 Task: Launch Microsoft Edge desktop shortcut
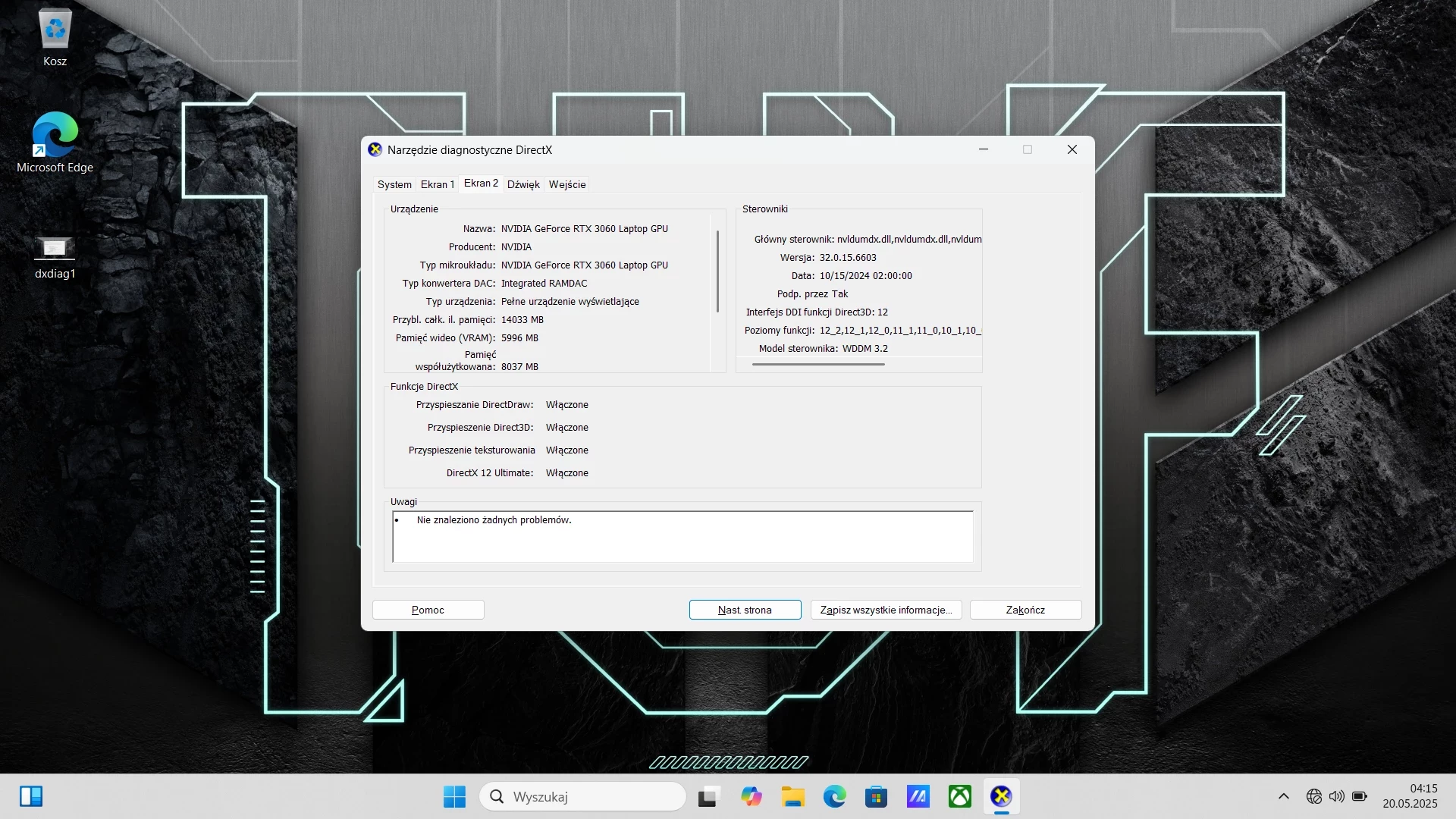point(55,143)
